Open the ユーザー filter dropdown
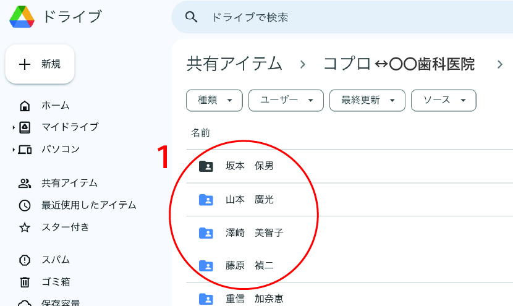This screenshot has width=513, height=306. pos(286,100)
